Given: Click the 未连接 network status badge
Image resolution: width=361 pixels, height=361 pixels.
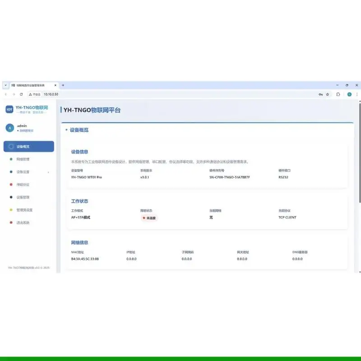Looking at the screenshot, I should coord(149,218).
